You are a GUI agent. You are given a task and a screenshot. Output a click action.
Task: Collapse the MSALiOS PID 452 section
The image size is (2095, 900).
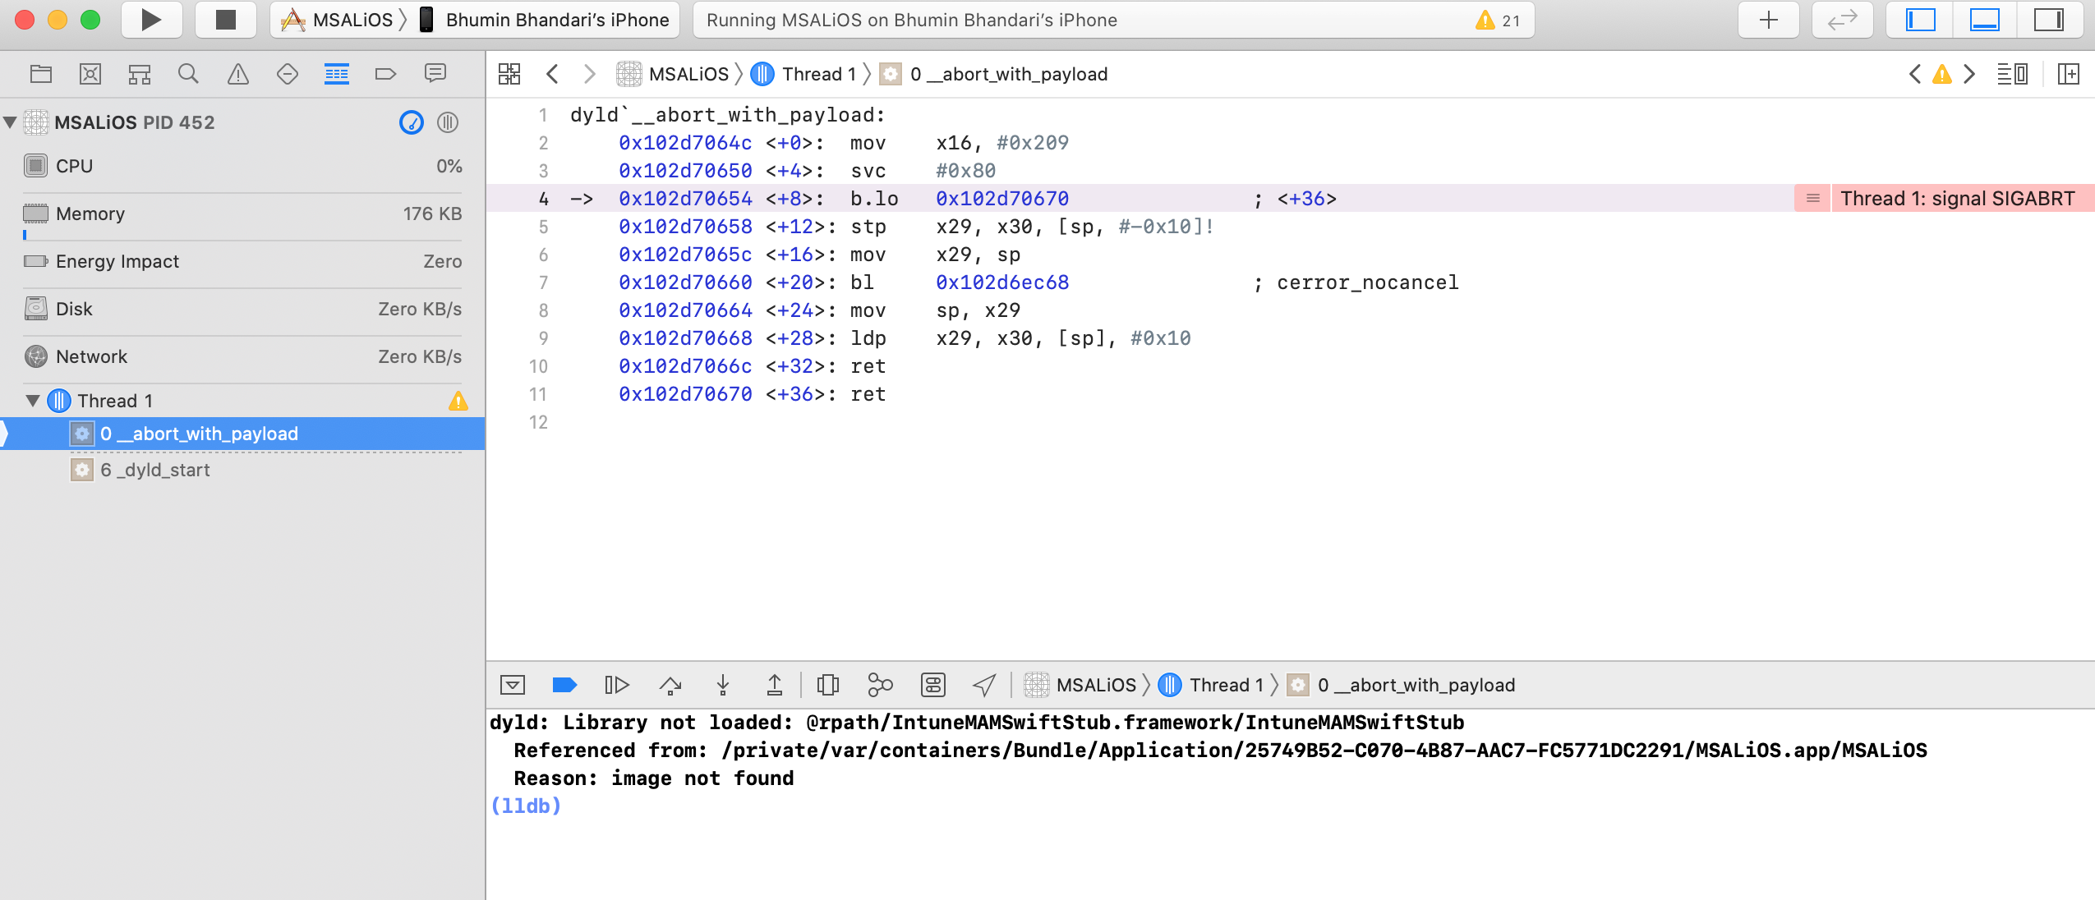tap(10, 122)
